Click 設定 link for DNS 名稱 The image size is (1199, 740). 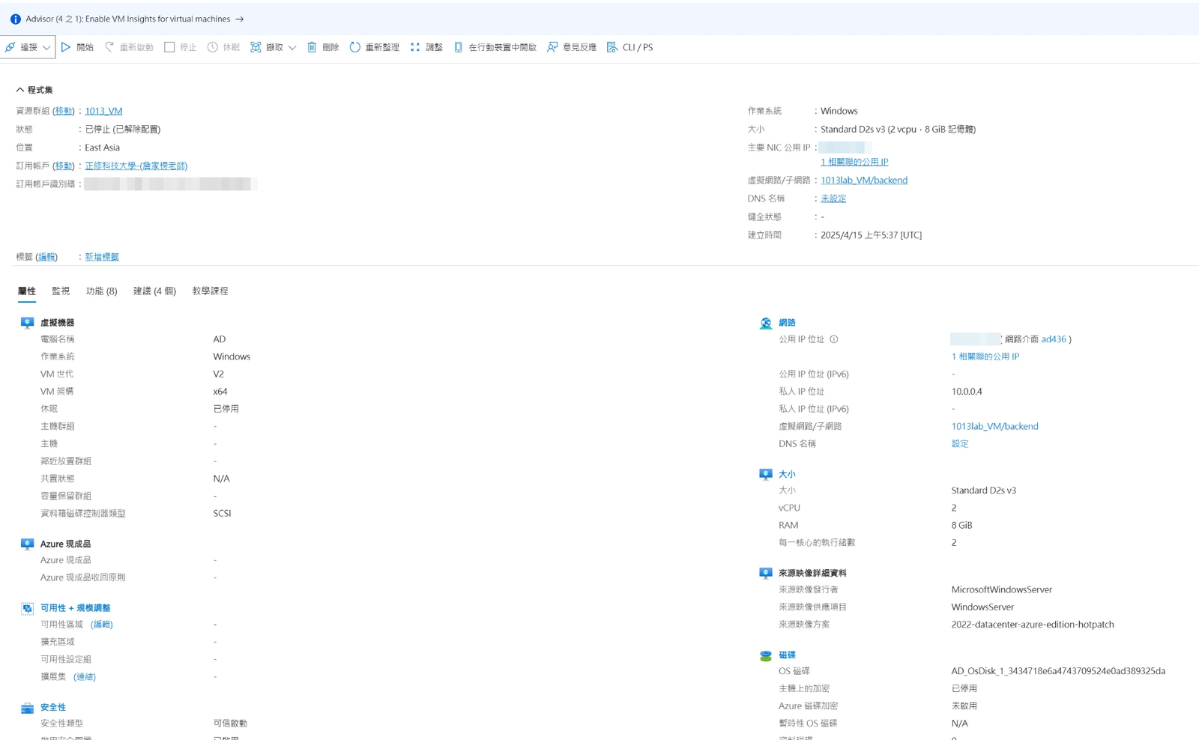[960, 443]
